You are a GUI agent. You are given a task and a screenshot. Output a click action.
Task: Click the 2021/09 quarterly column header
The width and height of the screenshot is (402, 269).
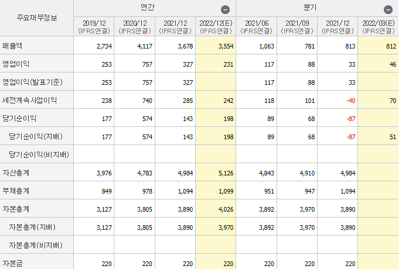click(297, 27)
